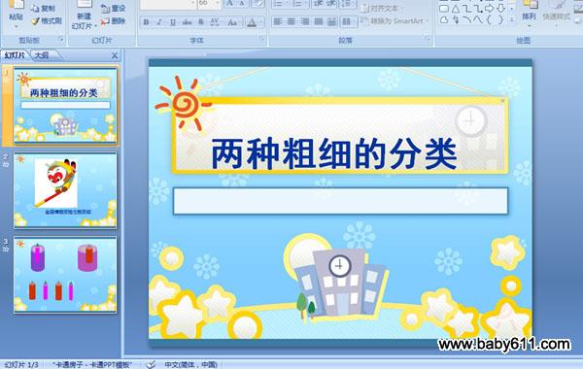Select the right arrow shape
Image resolution: width=583 pixels, height=369 pixels.
point(490,9)
